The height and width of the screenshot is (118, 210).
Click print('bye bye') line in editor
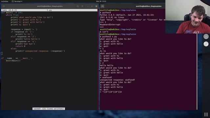25,44
